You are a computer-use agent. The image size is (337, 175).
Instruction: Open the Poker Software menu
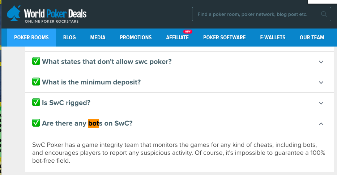click(x=225, y=38)
